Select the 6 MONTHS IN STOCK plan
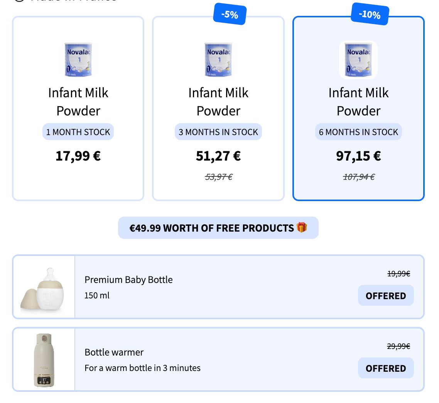The height and width of the screenshot is (403, 439). click(358, 108)
